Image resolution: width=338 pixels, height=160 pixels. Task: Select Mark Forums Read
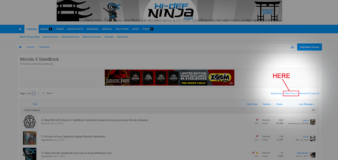pyautogui.click(x=30, y=37)
